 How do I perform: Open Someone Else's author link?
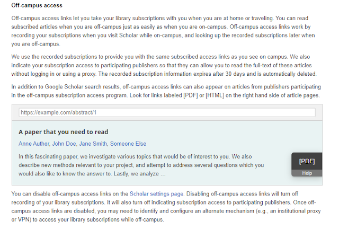(128, 144)
